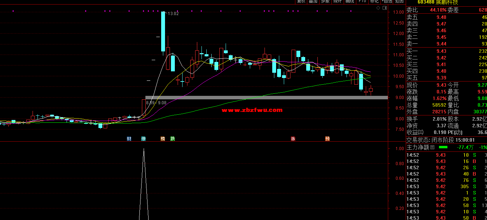Click the 停 marker below the chart

tap(143, 139)
